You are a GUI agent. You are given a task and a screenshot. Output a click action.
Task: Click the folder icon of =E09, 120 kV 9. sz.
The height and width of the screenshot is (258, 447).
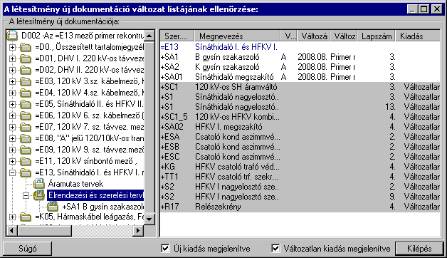click(26, 150)
